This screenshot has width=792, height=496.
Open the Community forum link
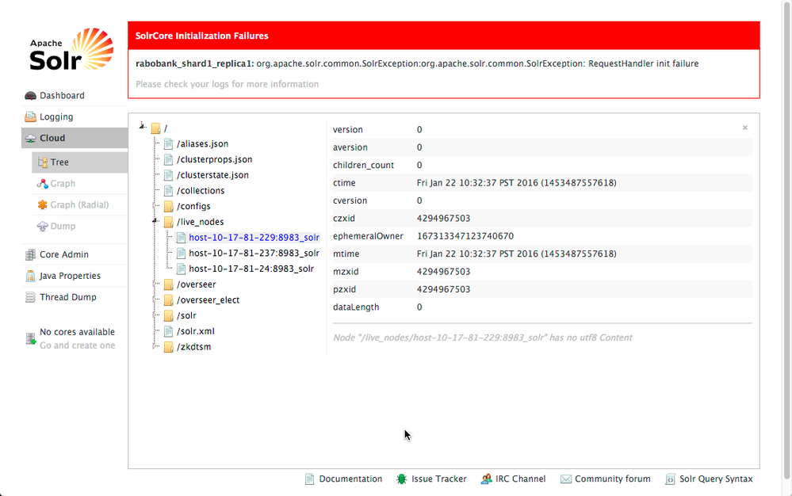[x=613, y=479]
